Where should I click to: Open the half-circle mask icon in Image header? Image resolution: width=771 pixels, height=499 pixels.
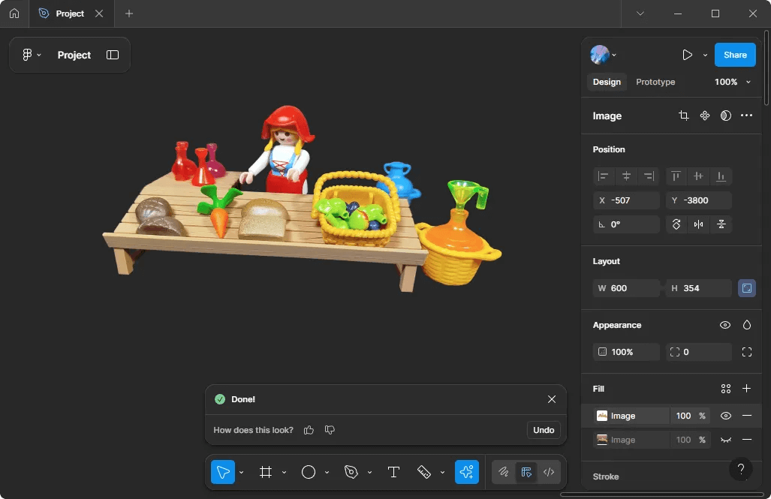click(x=726, y=116)
